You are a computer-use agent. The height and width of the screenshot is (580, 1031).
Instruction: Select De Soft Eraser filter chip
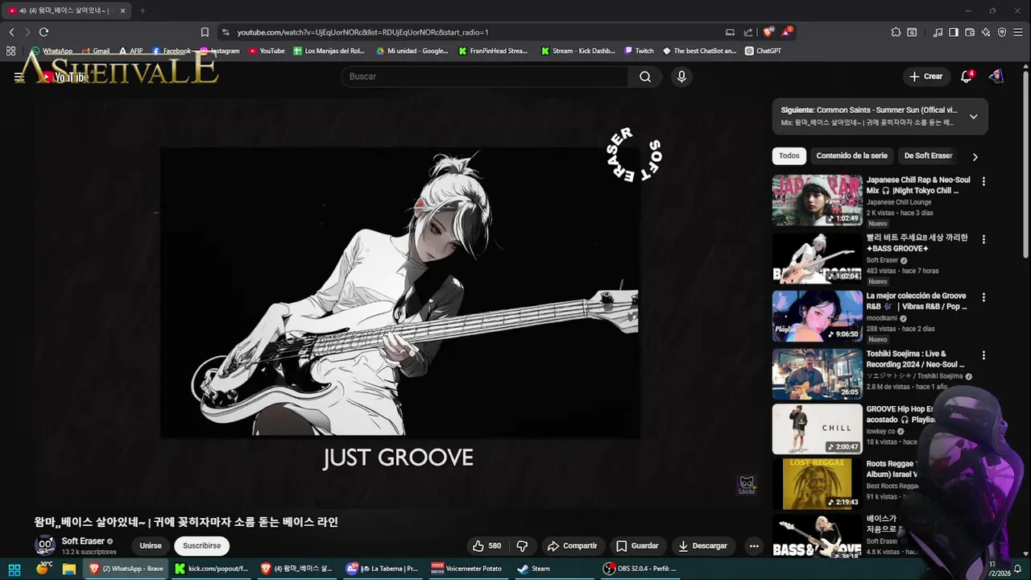pyautogui.click(x=928, y=156)
